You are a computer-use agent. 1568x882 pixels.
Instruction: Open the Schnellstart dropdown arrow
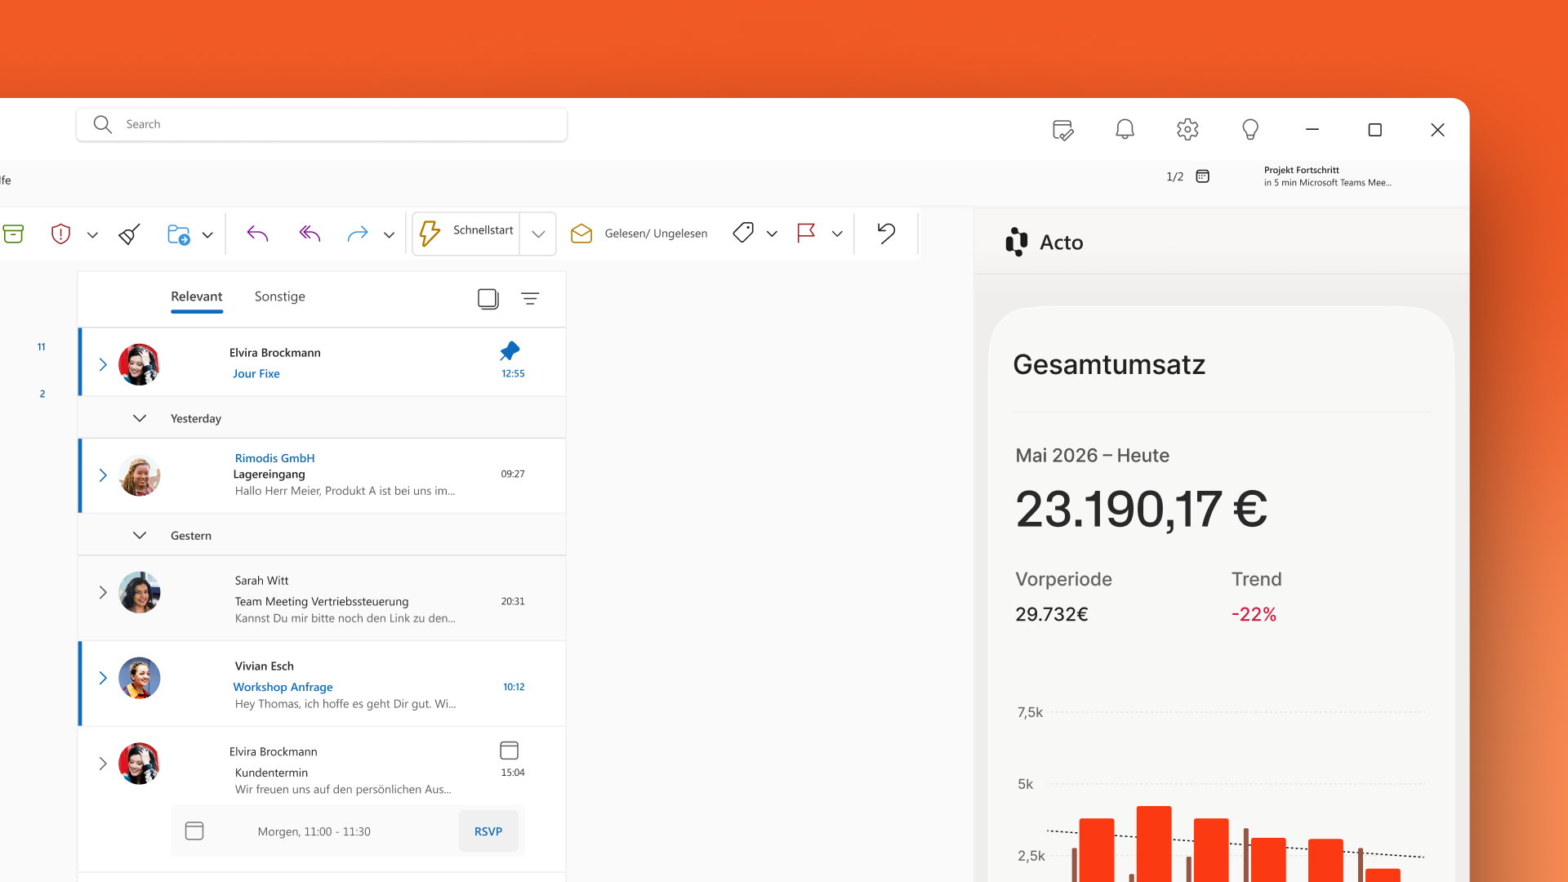pos(538,234)
